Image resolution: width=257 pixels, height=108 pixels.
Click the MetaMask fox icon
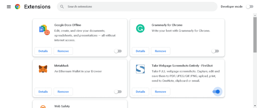[x=43, y=69]
